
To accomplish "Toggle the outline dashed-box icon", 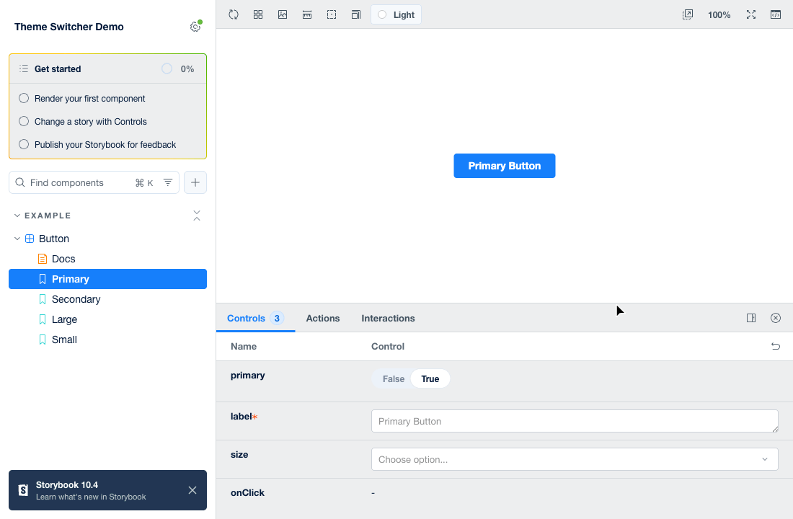I will 332,14.
